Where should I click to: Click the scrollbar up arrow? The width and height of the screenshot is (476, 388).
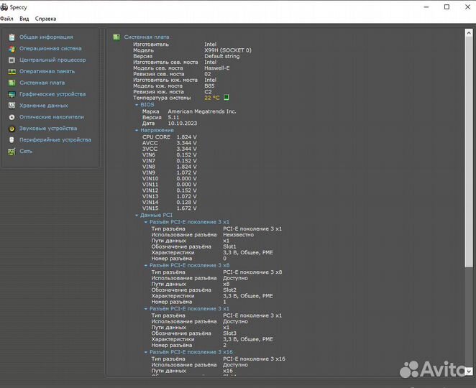[x=469, y=33]
